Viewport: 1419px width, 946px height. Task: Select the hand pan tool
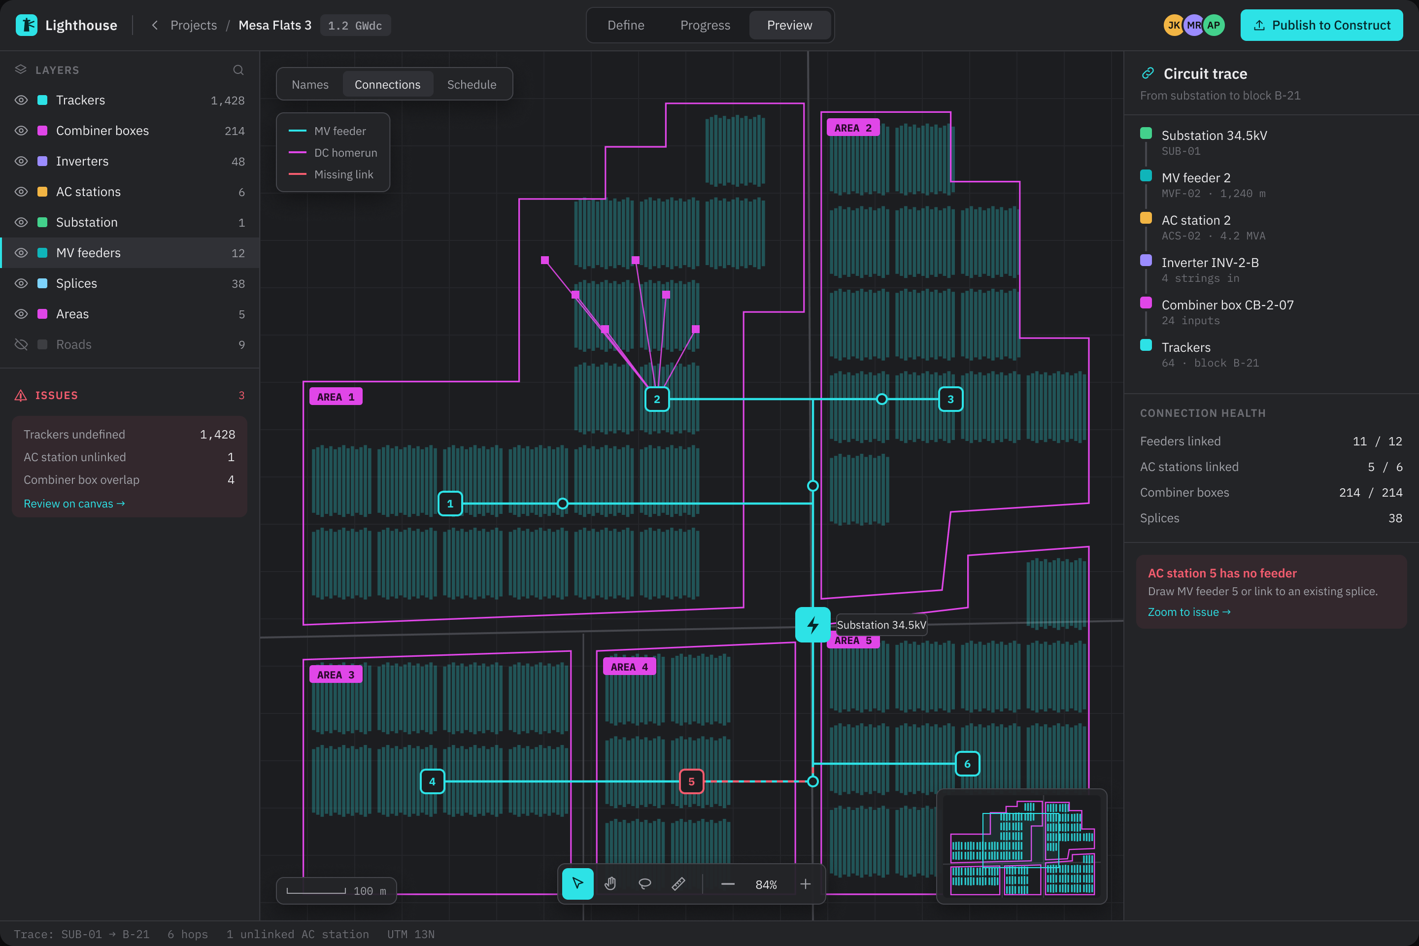click(x=610, y=884)
